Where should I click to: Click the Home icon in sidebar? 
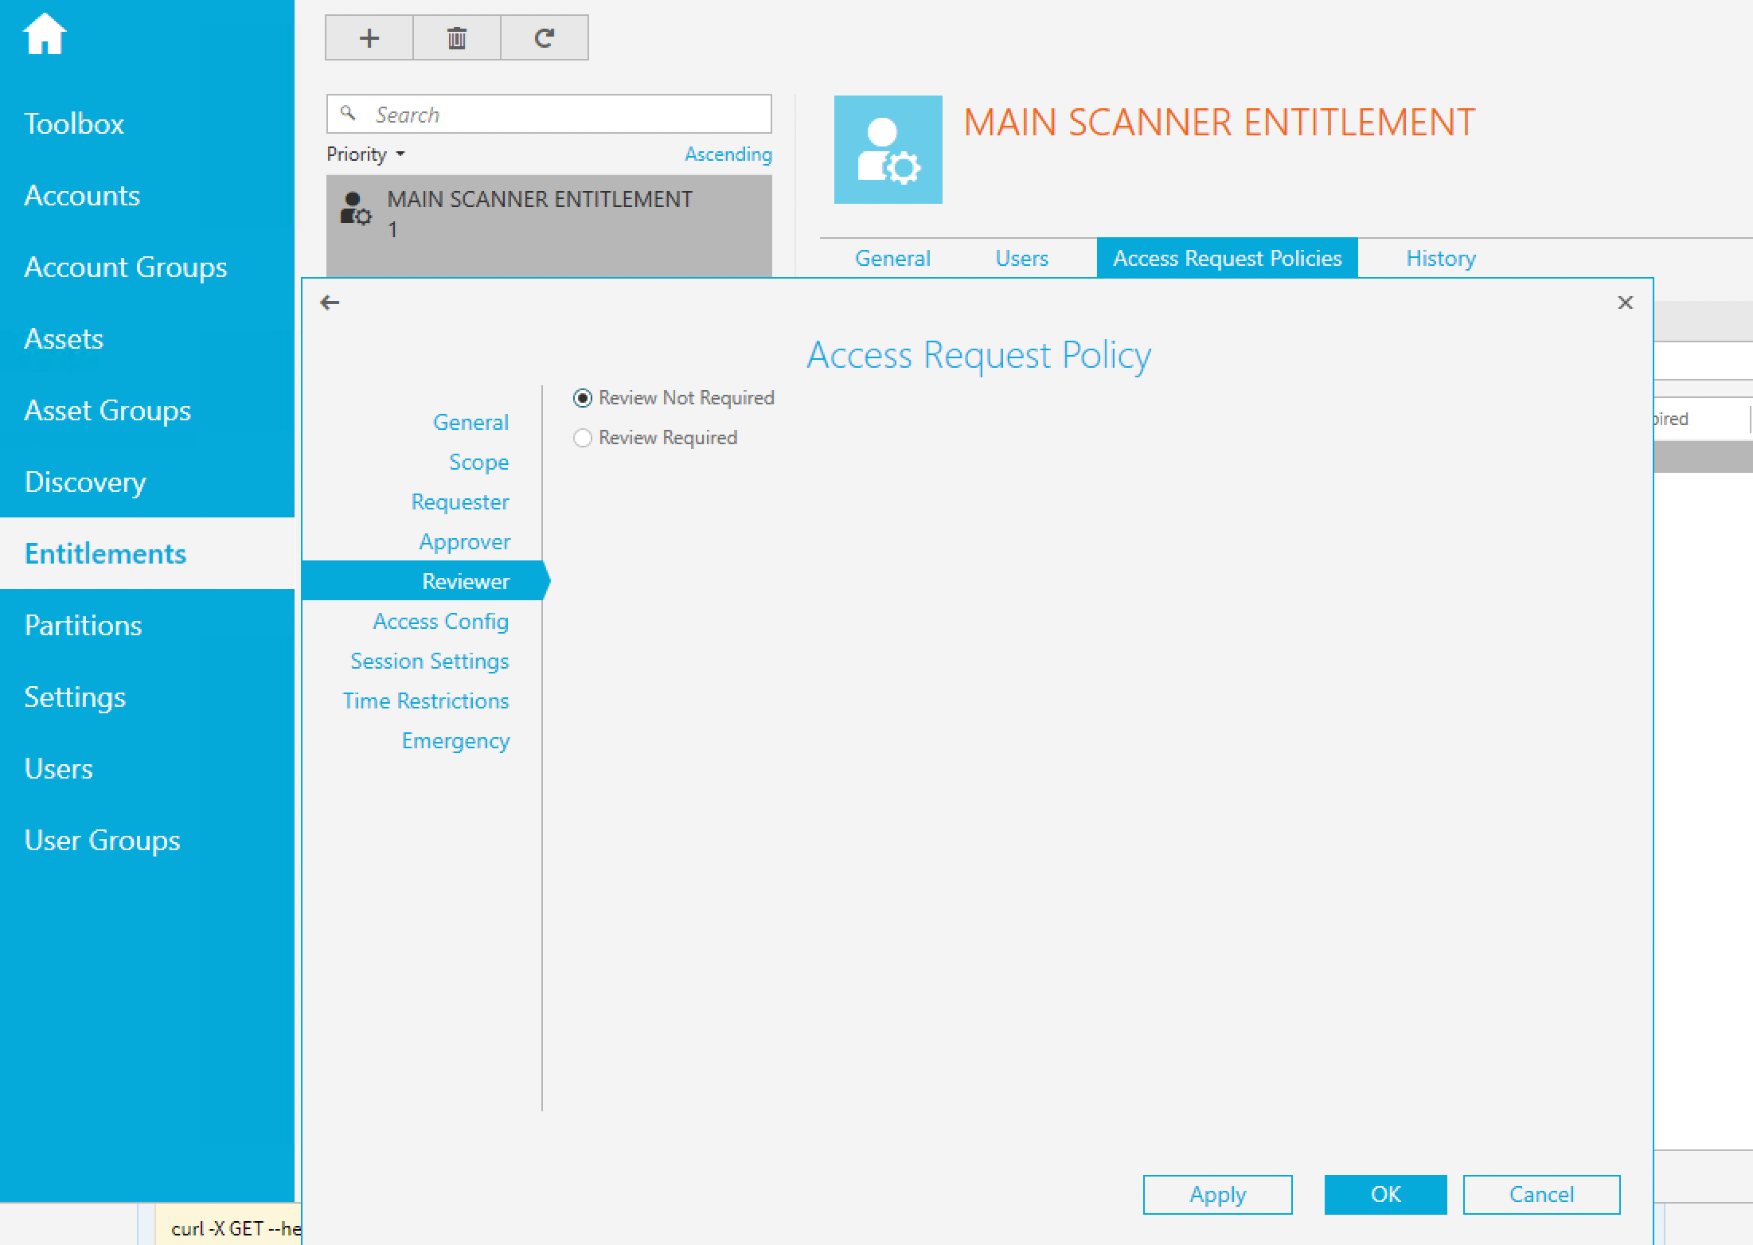pos(45,34)
